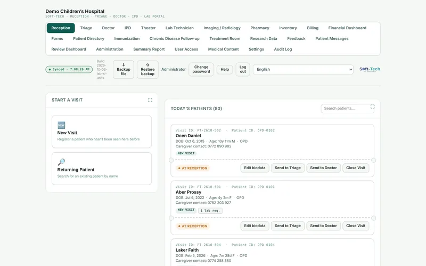The image size is (426, 266).
Task: Open the Summary Report tab
Action: [149, 49]
